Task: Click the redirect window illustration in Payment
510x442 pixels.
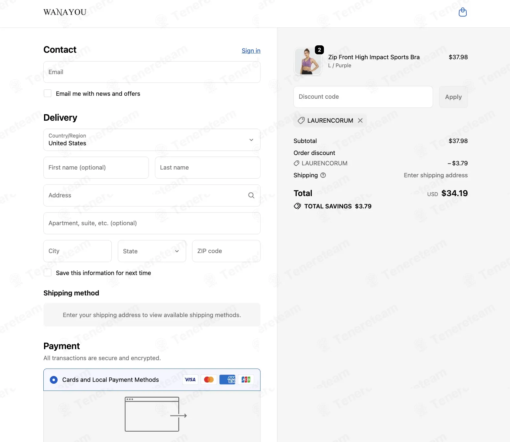Action: point(156,414)
